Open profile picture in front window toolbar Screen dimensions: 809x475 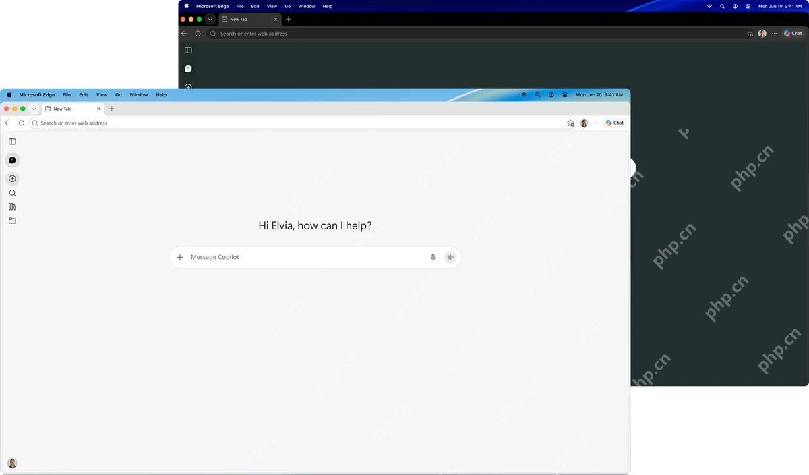click(584, 123)
